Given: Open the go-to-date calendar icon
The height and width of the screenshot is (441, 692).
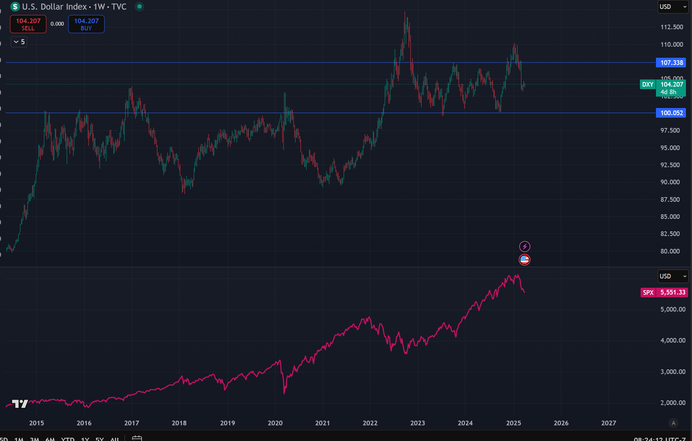Looking at the screenshot, I should click(x=137, y=438).
